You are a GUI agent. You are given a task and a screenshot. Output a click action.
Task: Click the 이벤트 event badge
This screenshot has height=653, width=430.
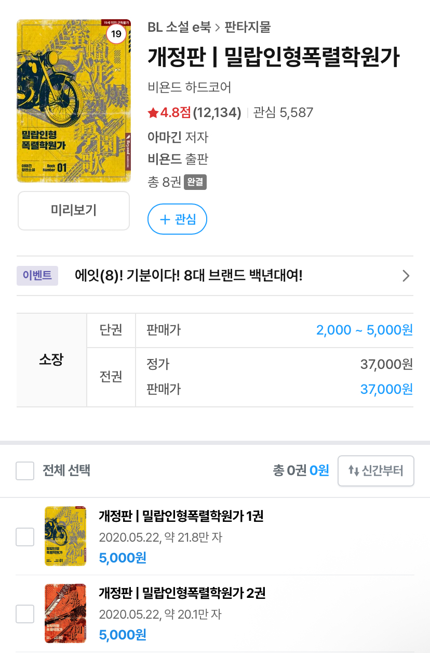(x=37, y=276)
